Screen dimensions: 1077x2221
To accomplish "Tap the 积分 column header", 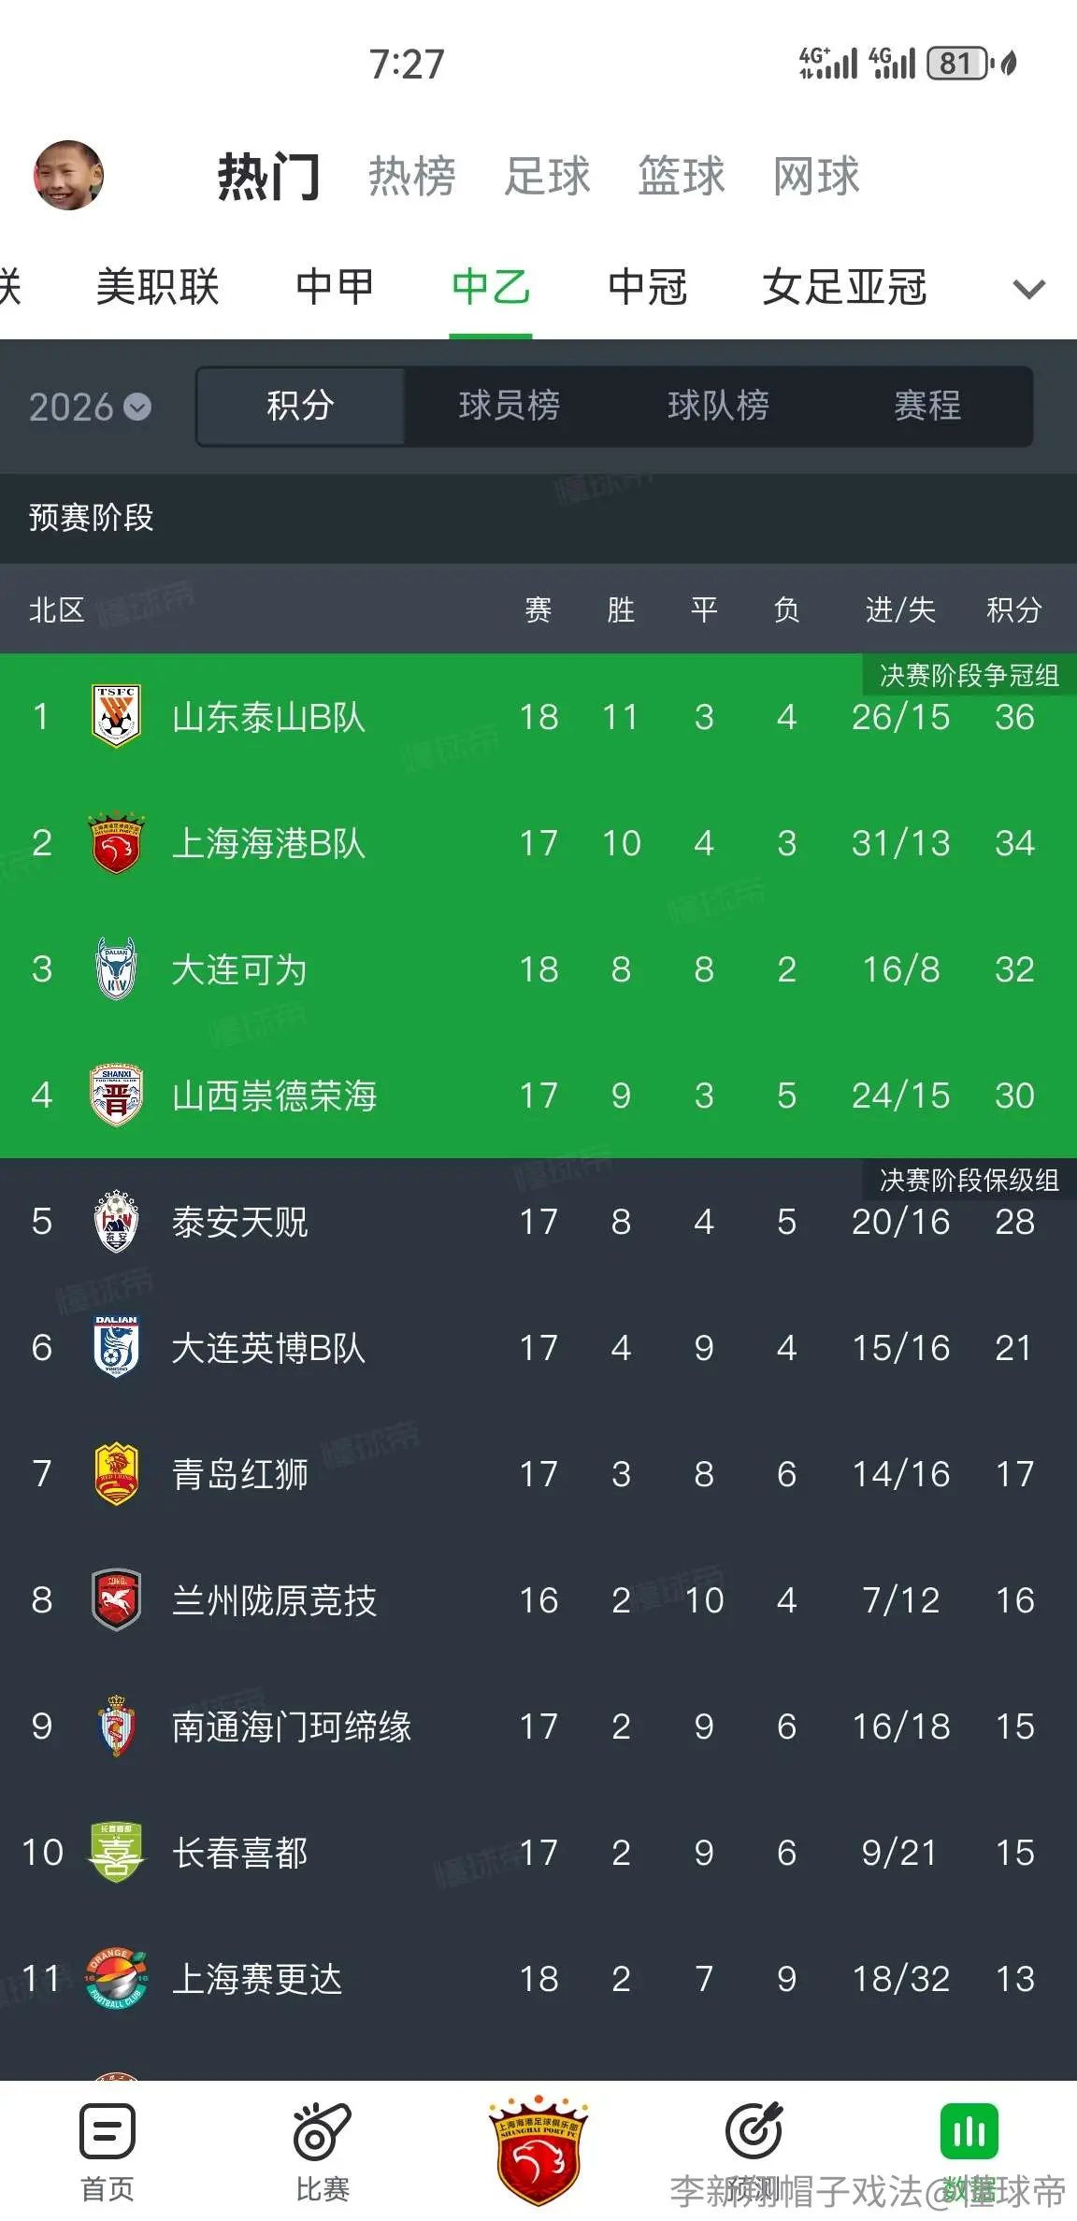I will [1014, 609].
